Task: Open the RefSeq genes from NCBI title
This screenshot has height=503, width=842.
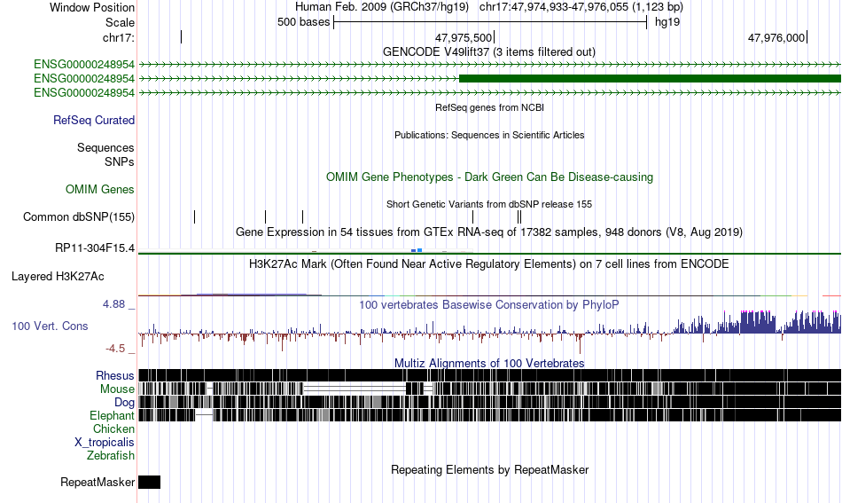Action: (489, 107)
